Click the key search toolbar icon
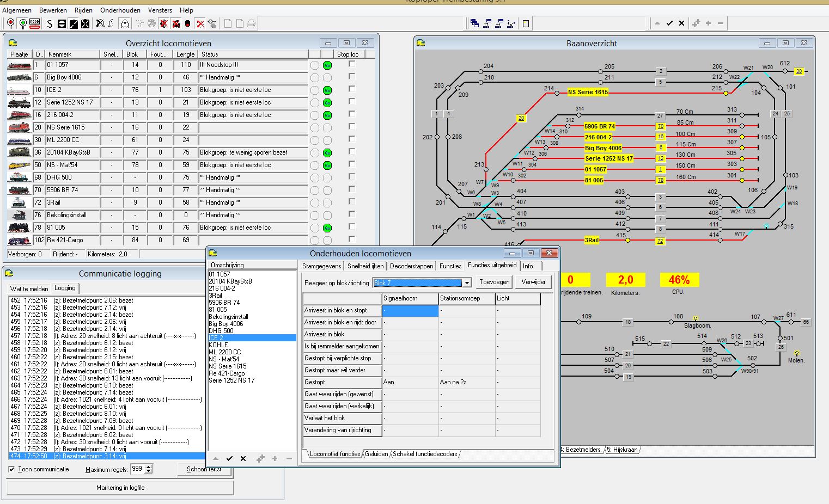The width and height of the screenshot is (829, 504). (212, 23)
